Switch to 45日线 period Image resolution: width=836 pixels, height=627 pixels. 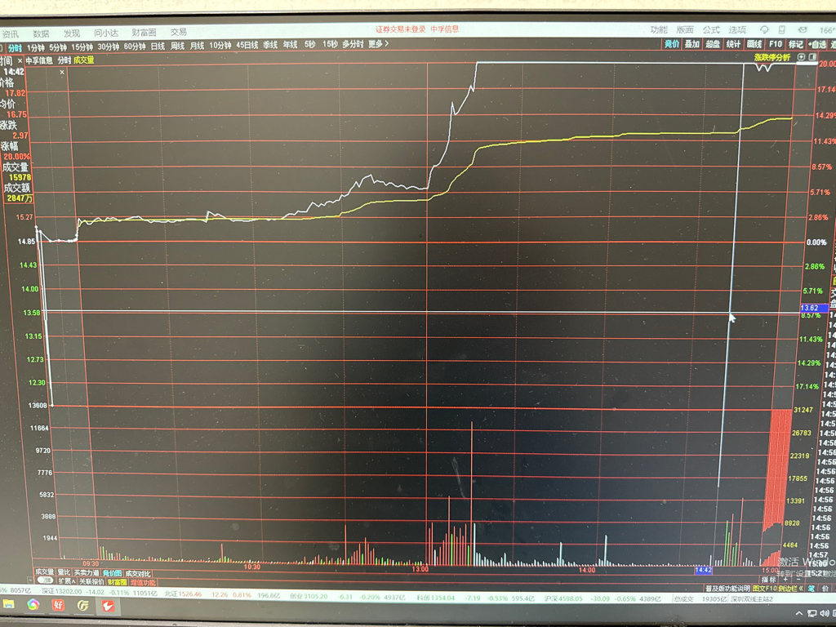247,46
